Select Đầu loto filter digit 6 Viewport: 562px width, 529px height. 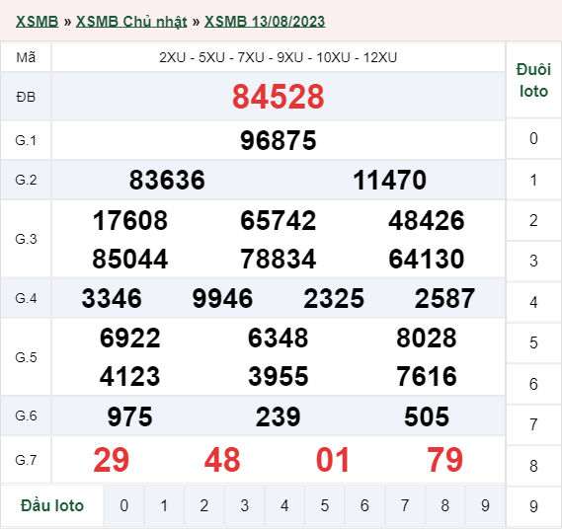pos(364,505)
